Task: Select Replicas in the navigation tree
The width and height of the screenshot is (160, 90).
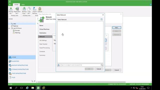Action: [x=15, y=26]
